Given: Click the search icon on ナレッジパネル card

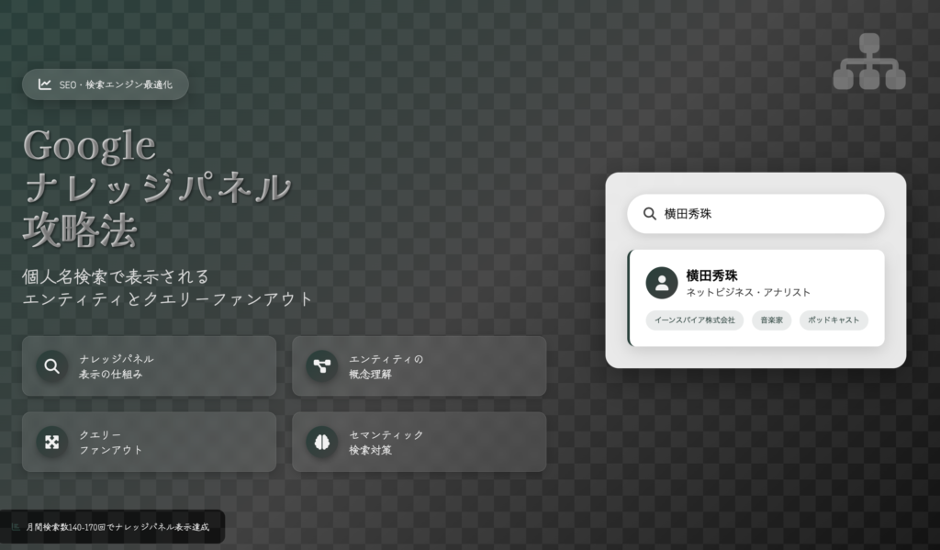Looking at the screenshot, I should point(52,365).
